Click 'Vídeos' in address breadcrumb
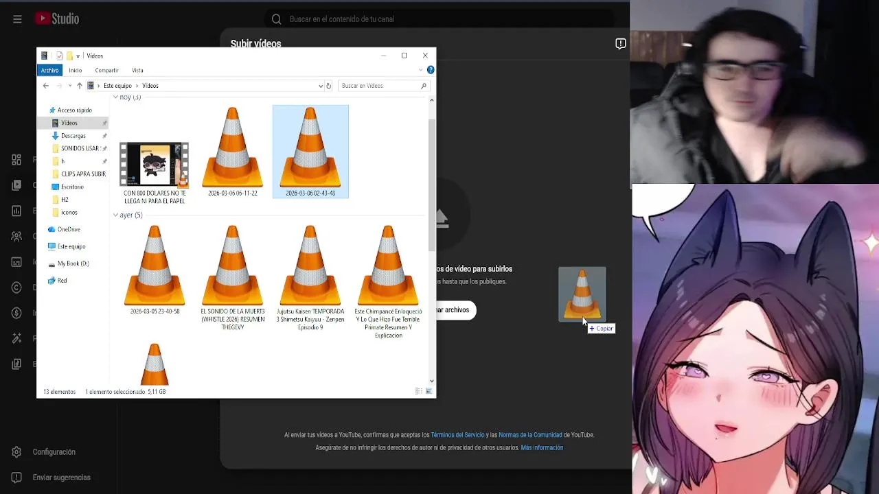This screenshot has width=879, height=494. 150,86
